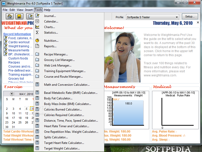Viewport: 202px width, 152px height.
Task: Click pencil icon beside Measurements link
Action: pos(5,50)
